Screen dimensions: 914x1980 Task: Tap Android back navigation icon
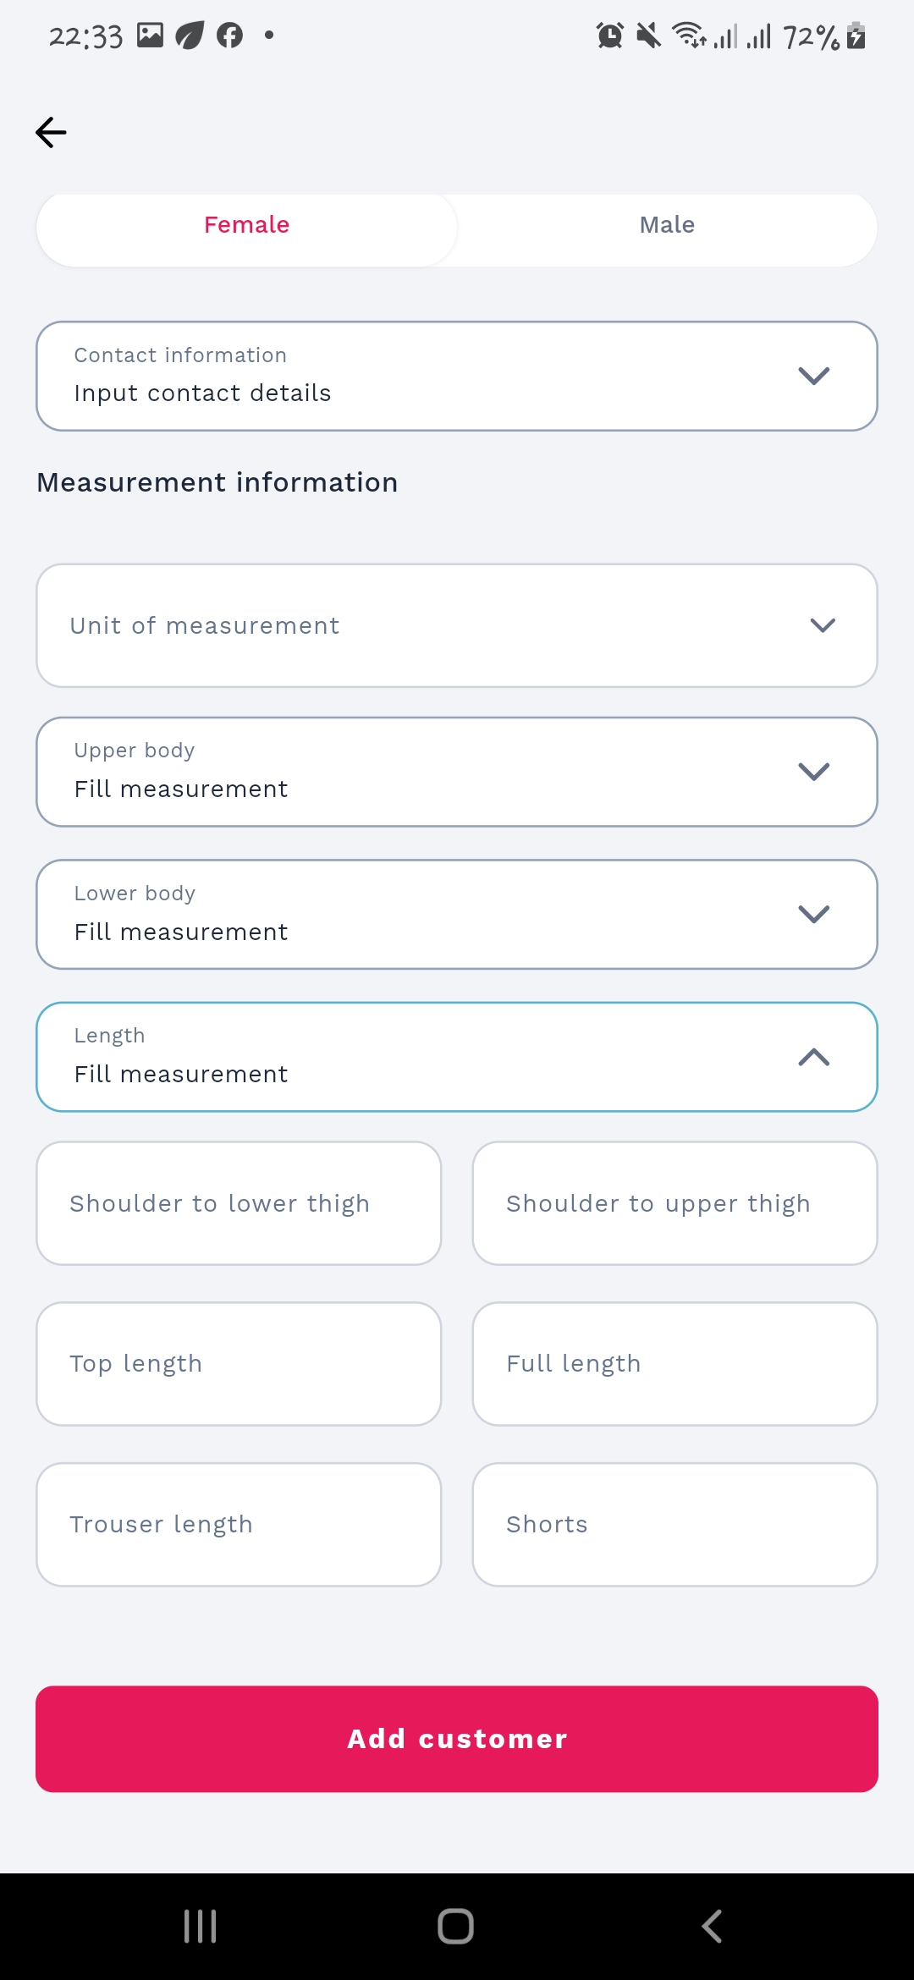712,1926
